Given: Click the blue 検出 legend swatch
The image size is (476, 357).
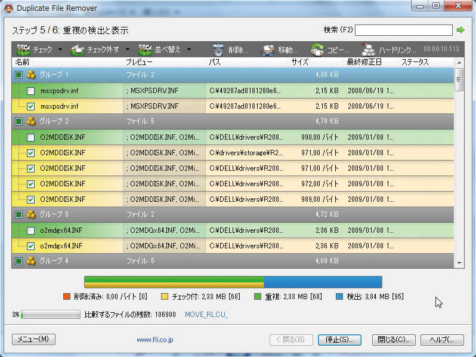Looking at the screenshot, I should (339, 297).
